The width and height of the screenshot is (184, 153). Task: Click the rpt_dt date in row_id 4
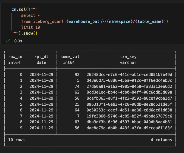coord(41,98)
